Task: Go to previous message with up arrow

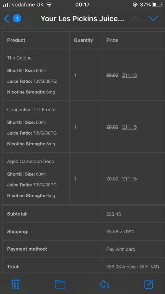Action: tap(135, 19)
